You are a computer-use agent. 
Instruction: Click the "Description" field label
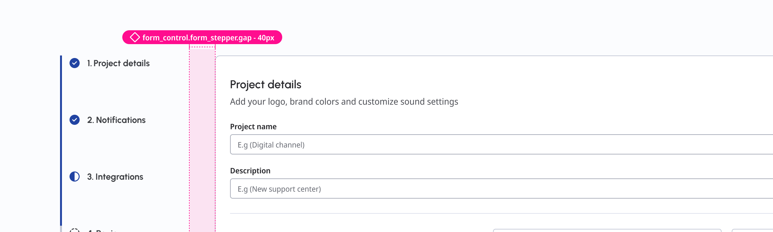[x=250, y=171]
